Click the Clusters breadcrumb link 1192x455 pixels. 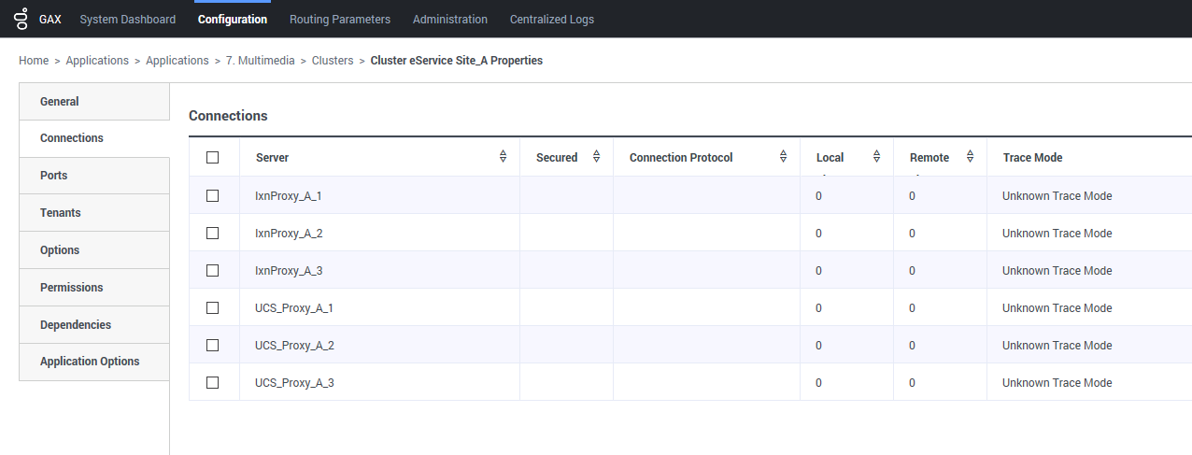click(332, 61)
